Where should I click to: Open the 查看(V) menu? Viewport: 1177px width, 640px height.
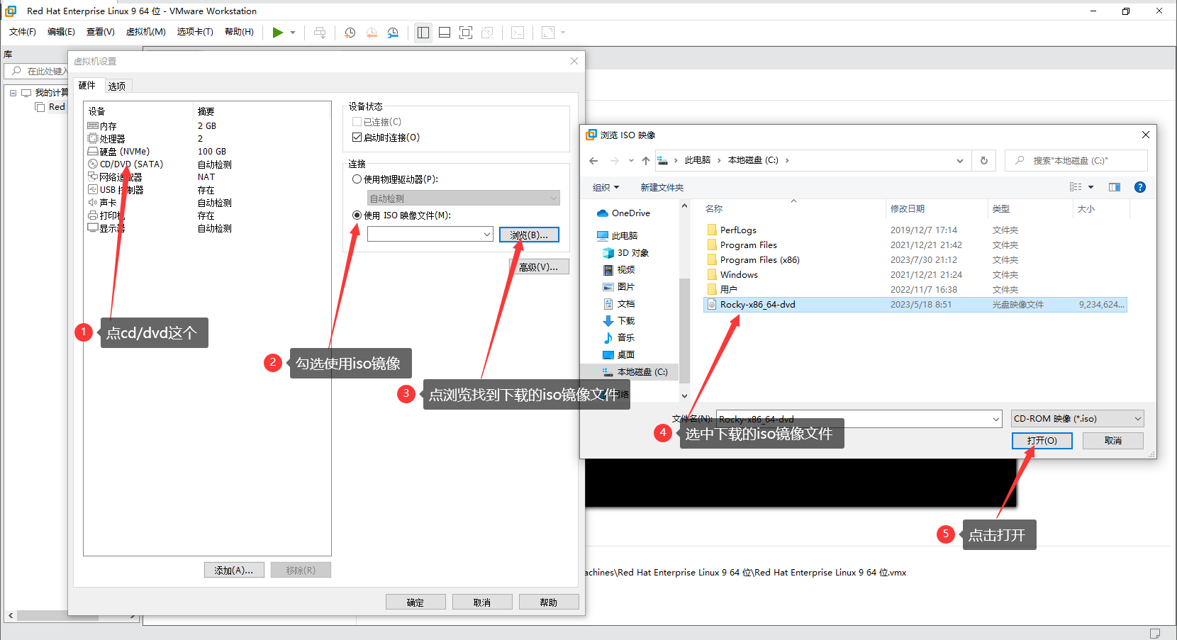pyautogui.click(x=101, y=32)
